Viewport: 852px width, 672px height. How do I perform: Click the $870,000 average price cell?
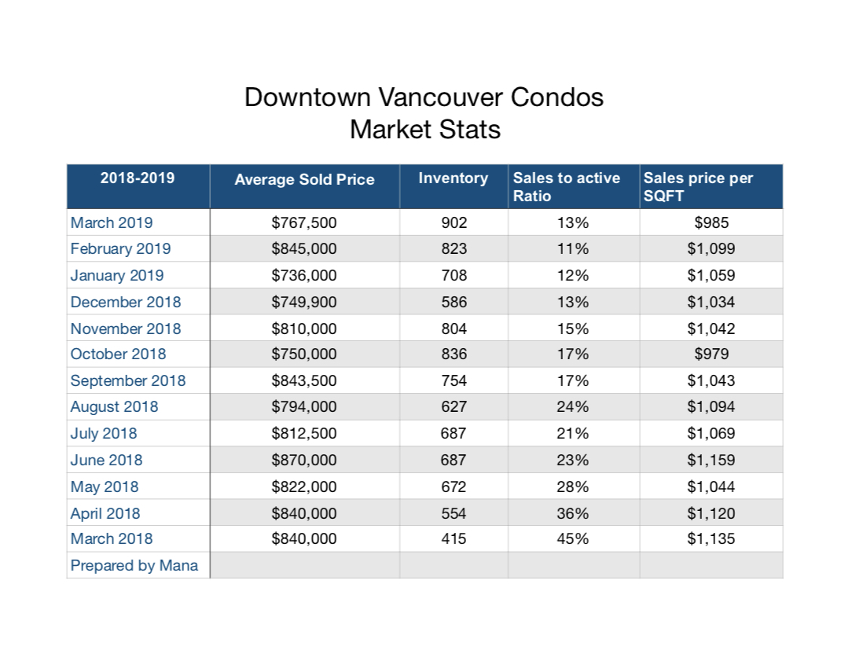[304, 460]
